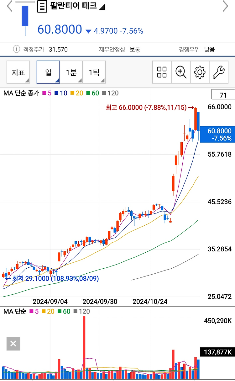Screen dimensions: 235x381
Task: Select the 일 daily chart period
Action: click(48, 72)
